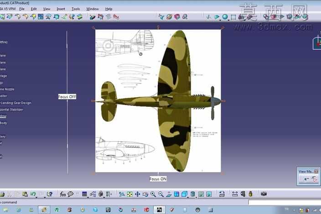Select the Horizontal Stabilizer tree node
This screenshot has width=321, height=214.
coord(11,110)
